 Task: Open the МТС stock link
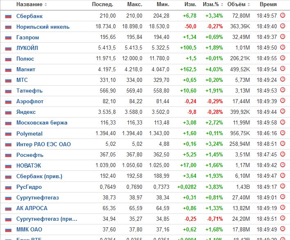pyautogui.click(x=22, y=80)
